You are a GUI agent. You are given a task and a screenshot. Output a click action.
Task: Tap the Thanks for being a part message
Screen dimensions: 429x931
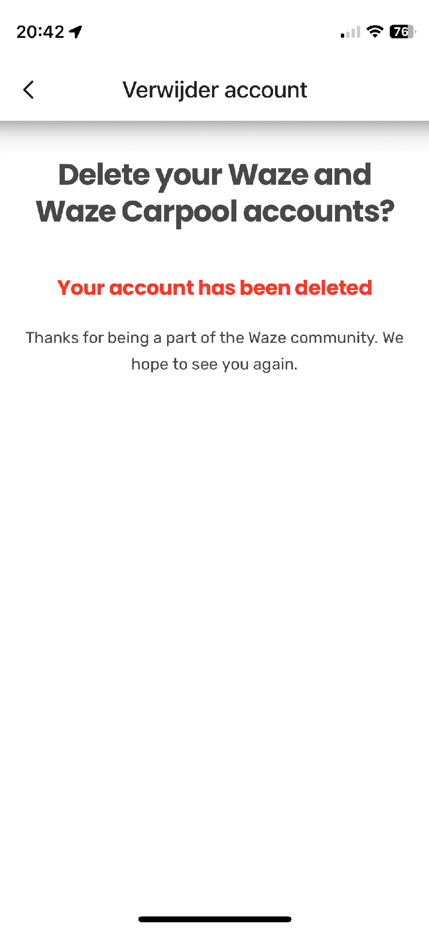[x=214, y=351]
